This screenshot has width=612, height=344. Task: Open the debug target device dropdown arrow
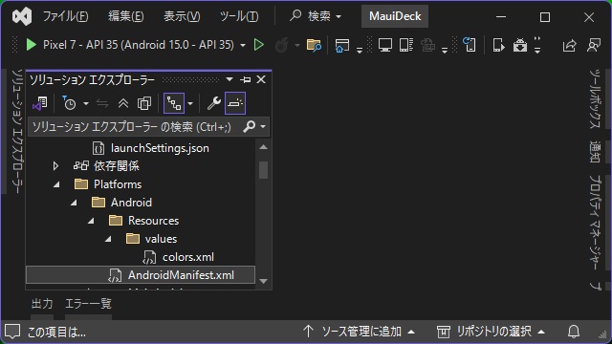(x=243, y=46)
